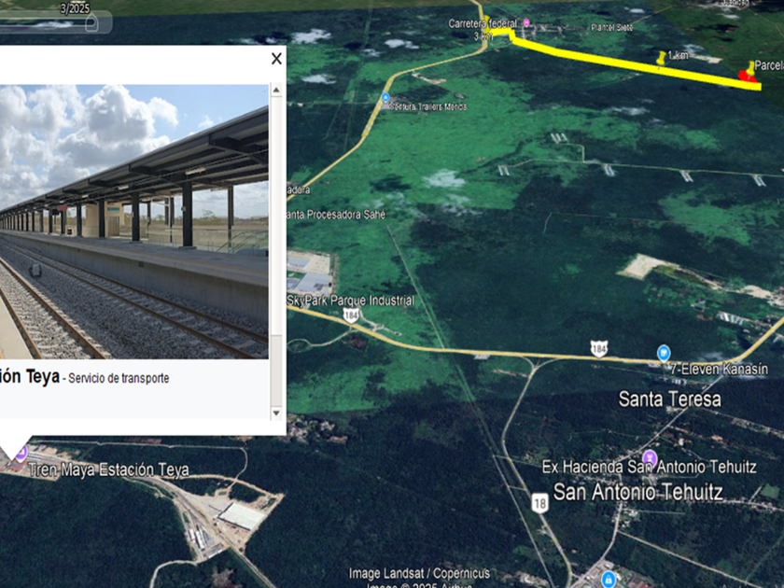Click the balloon scrollbar down arrow
This screenshot has height=588, width=784.
276,413
